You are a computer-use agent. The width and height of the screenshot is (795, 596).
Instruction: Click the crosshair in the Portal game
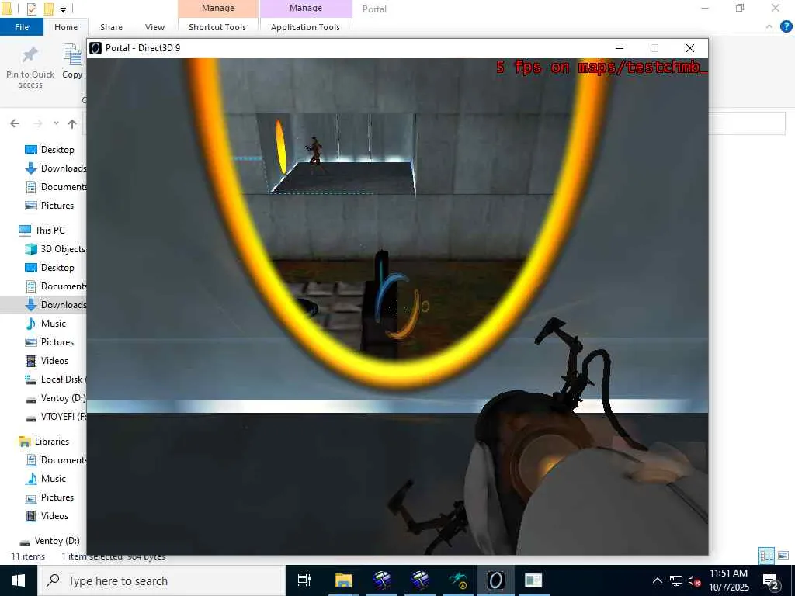pos(397,307)
